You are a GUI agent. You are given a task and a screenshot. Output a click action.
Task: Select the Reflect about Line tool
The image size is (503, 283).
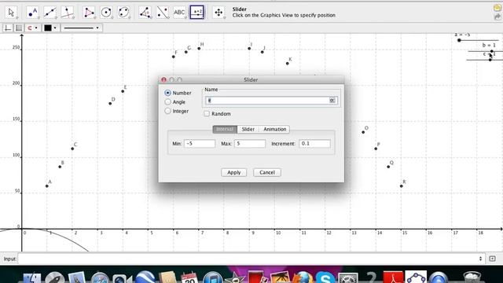pos(163,13)
